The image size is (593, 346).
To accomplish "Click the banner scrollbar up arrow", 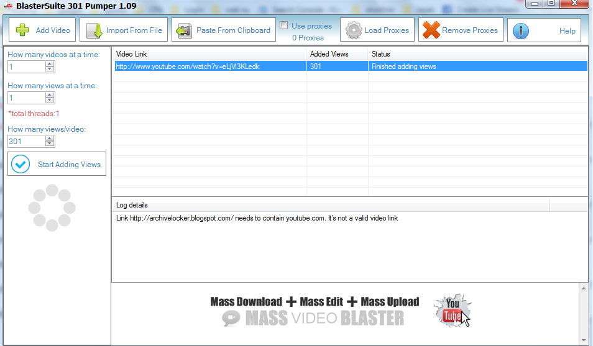I will point(584,288).
